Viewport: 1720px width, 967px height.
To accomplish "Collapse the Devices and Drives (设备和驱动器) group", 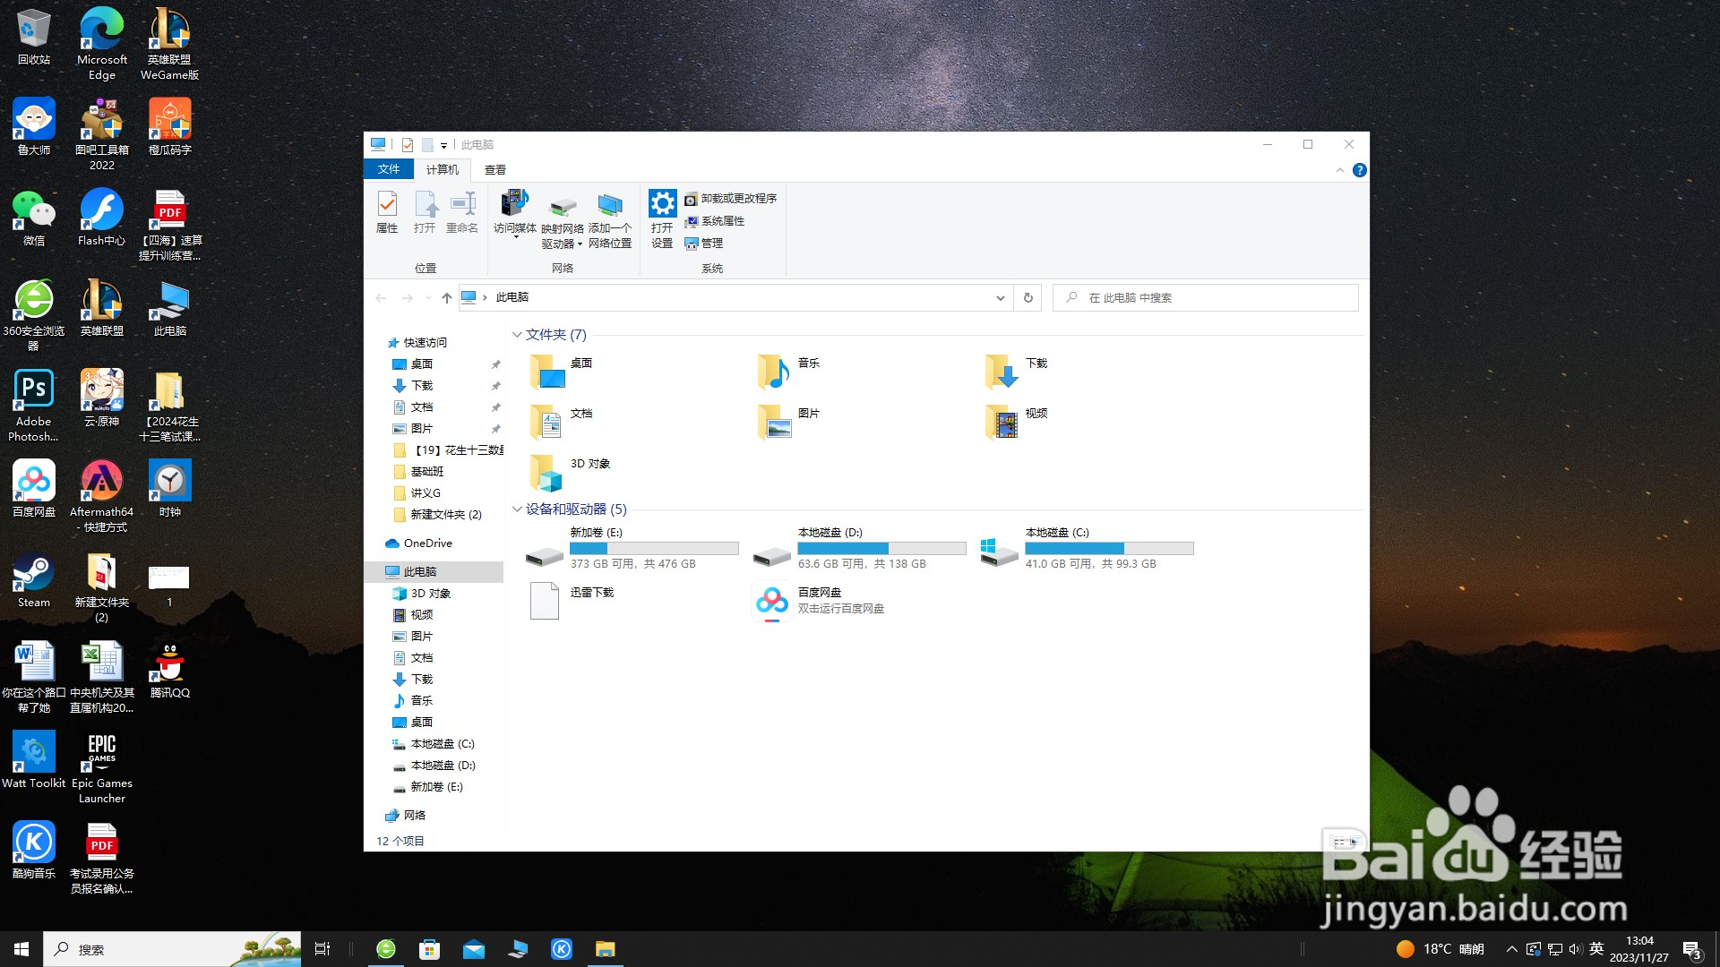I will point(517,509).
